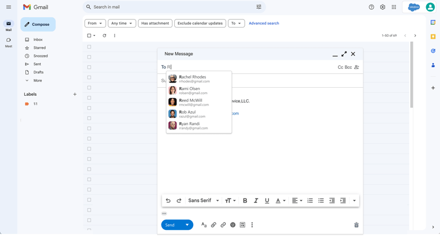Open the text alignment dropdown
Screen dimensions: 440x246
tap(297, 201)
